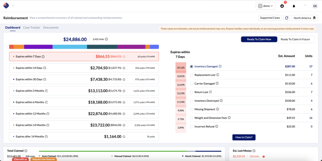This screenshot has height=161, width=322.
Task: Click info icon next to Est. Lost Money
Action: coord(254,151)
